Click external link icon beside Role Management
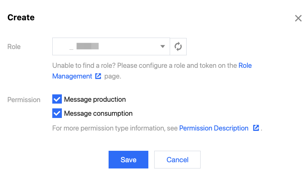 tap(98, 76)
